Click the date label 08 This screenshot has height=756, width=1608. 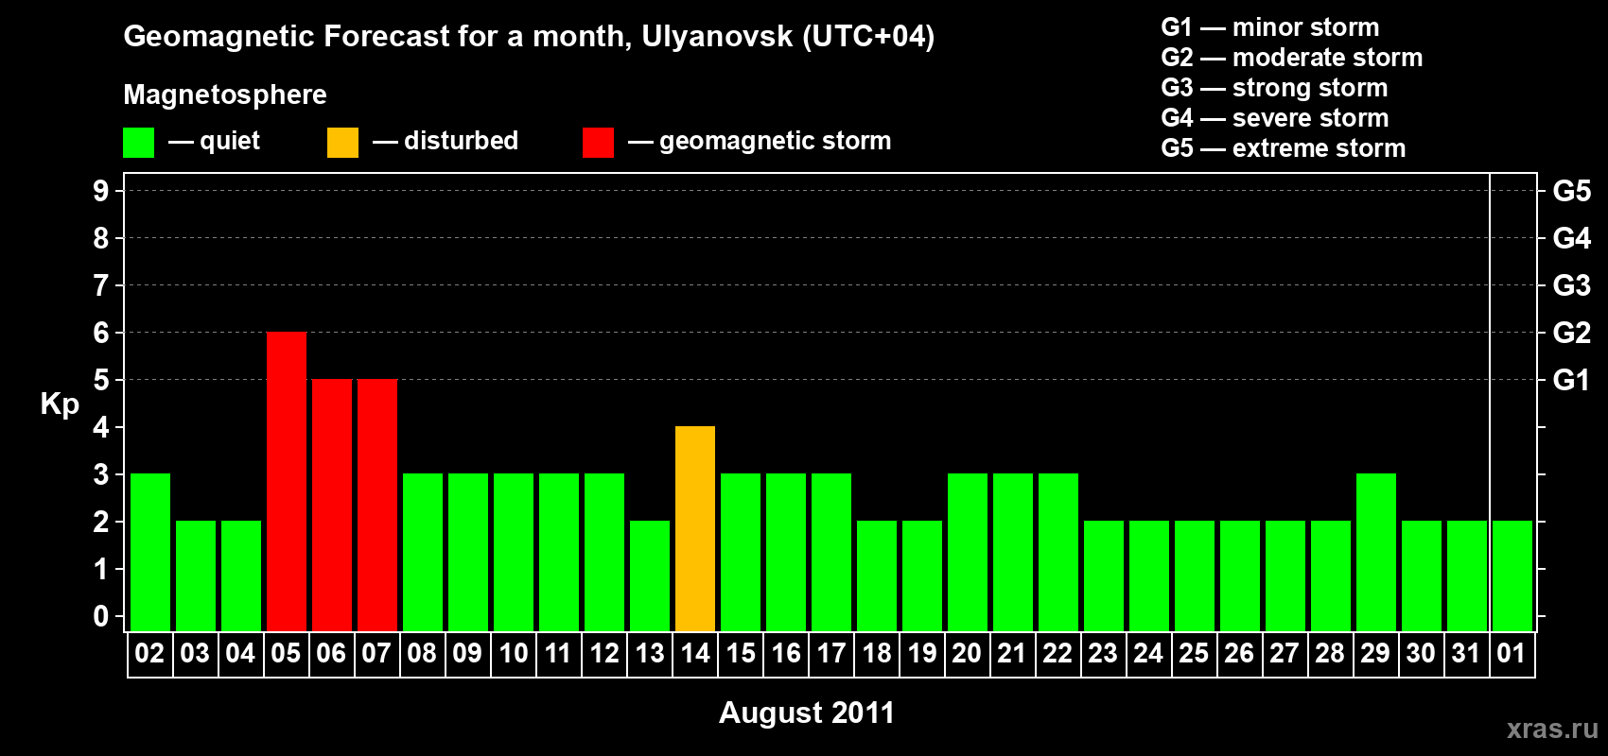422,653
